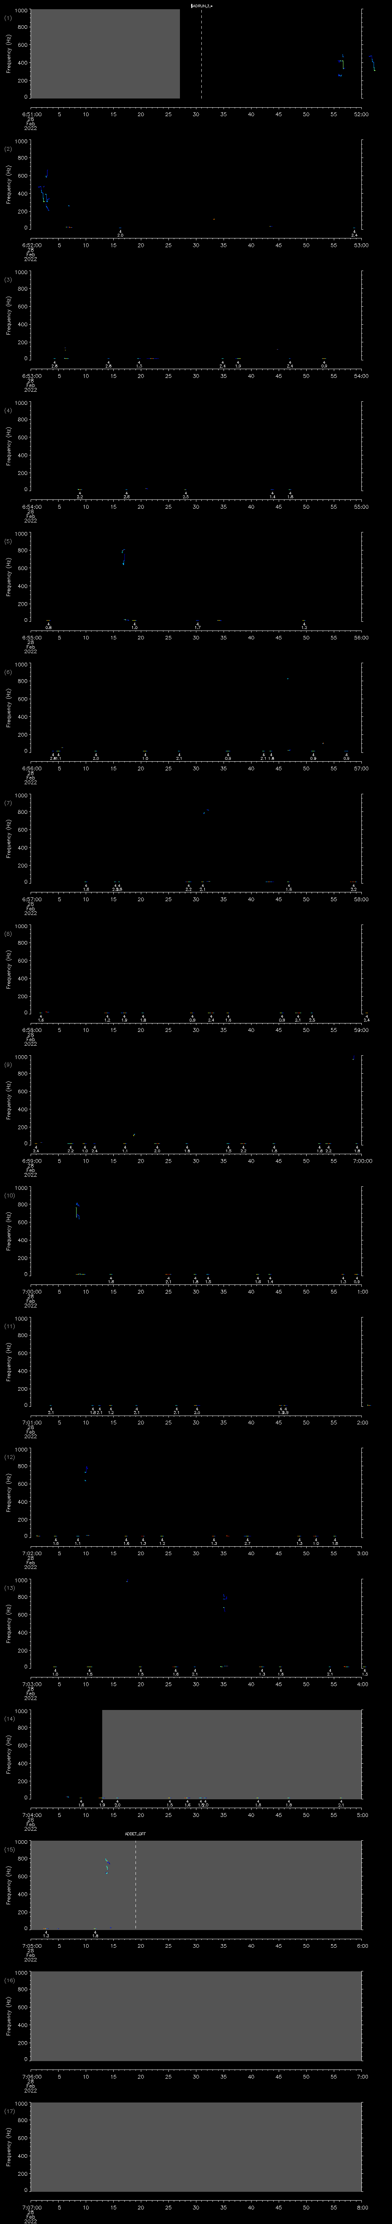Select panel number label (7)
This screenshot has height=2224, width=392.
click(x=8, y=803)
